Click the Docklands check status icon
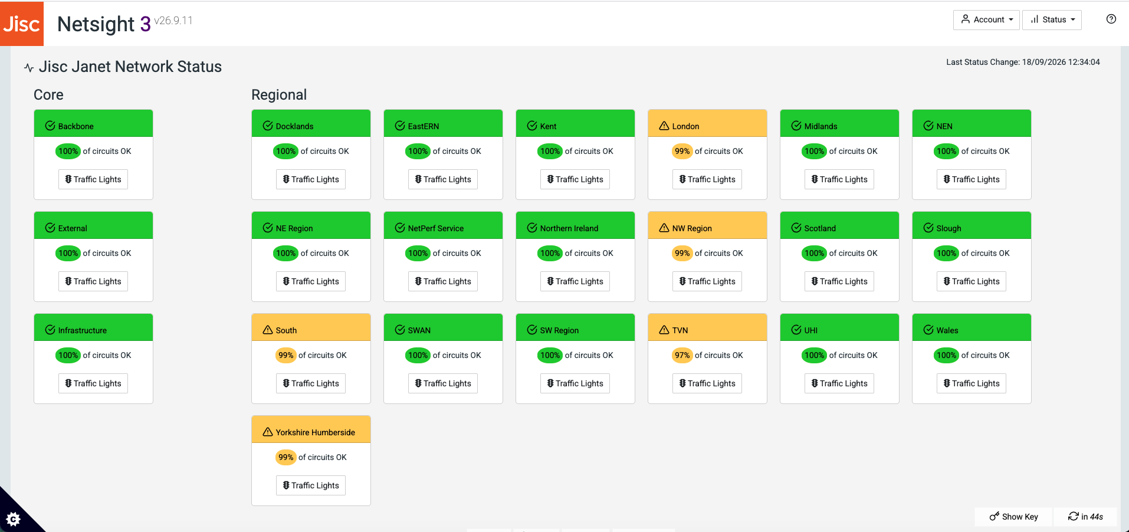Image resolution: width=1129 pixels, height=532 pixels. 268,126
